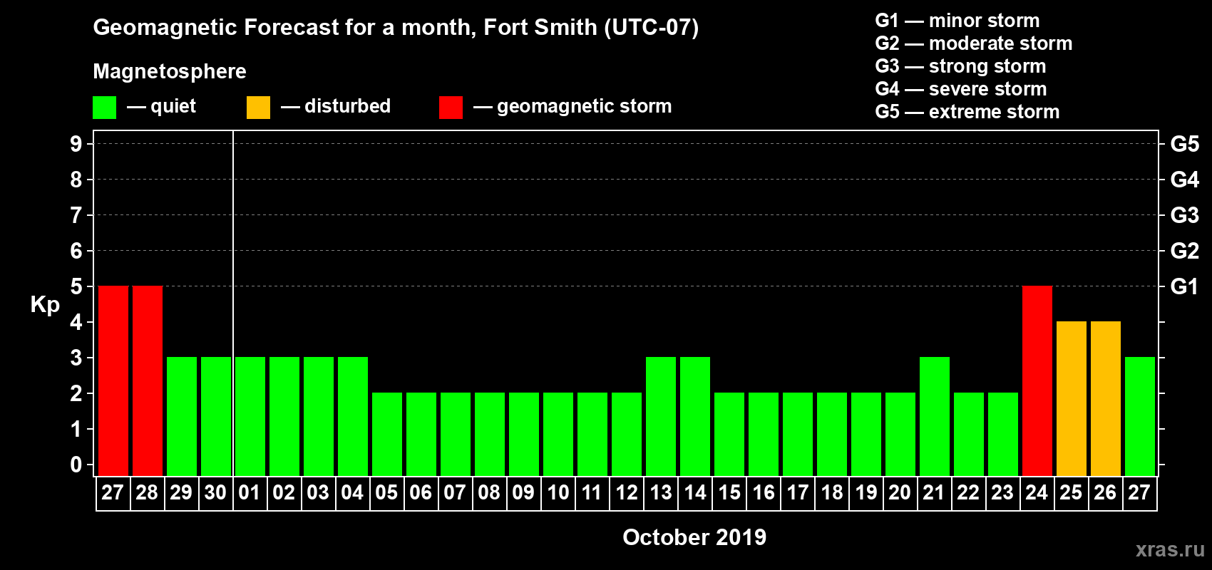Click the 'G4 — severe storm' legend line
1212x570 pixels.
(960, 88)
